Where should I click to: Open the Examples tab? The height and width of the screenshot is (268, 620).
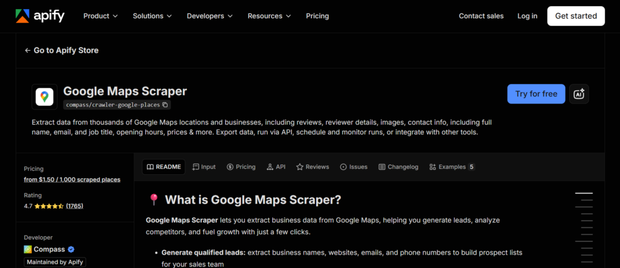[452, 167]
